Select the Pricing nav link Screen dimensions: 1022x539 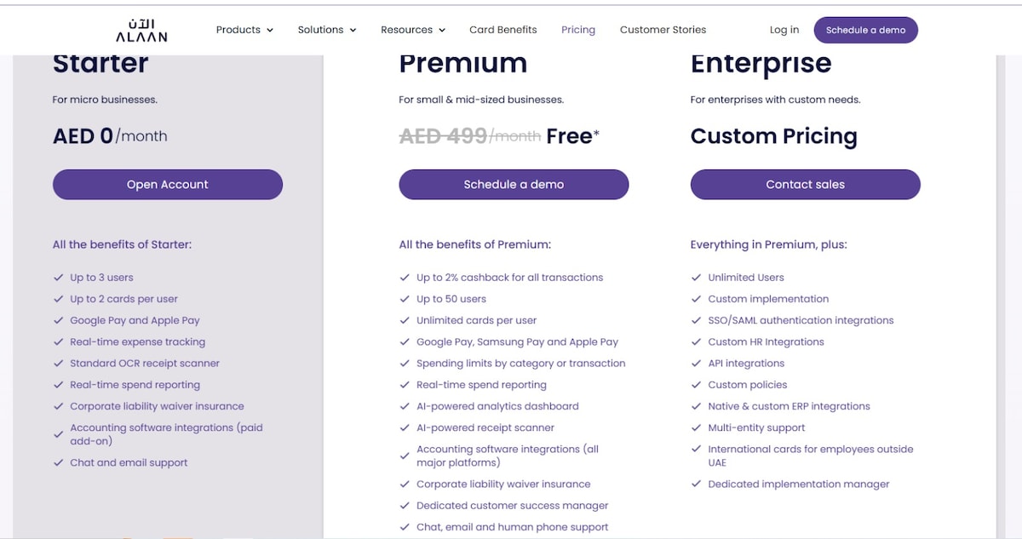578,30
